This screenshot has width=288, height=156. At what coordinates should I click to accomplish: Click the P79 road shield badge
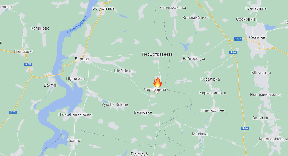pos(13,112)
